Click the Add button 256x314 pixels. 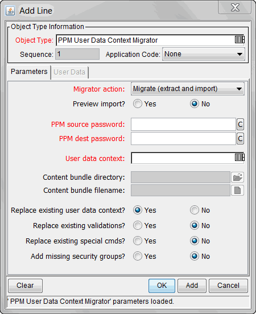click(x=192, y=286)
